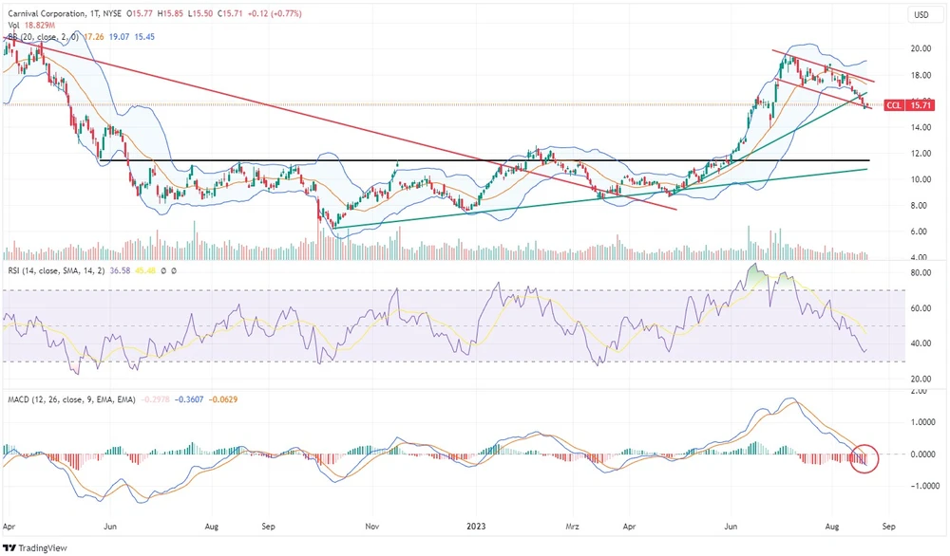Click the Mrz label on time axis
This screenshot has height=556, width=950.
[x=573, y=524]
